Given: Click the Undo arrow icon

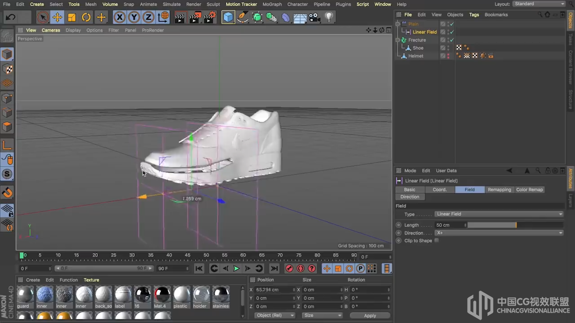Looking at the screenshot, I should (11, 17).
